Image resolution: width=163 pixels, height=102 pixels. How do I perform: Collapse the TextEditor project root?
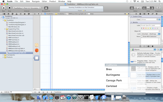(2, 17)
